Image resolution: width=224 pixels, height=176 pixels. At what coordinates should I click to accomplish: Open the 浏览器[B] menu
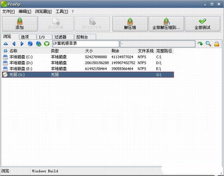coord(43,12)
